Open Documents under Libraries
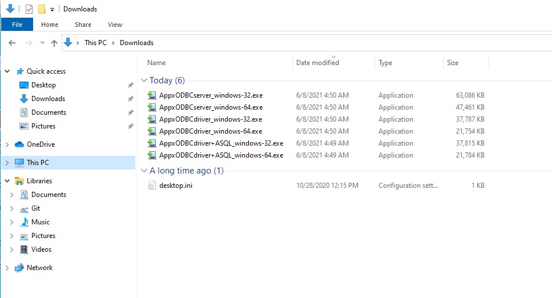The height and width of the screenshot is (298, 552). pos(49,195)
